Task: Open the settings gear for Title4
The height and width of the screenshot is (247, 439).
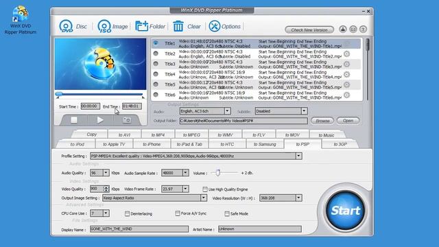Action: pos(346,75)
